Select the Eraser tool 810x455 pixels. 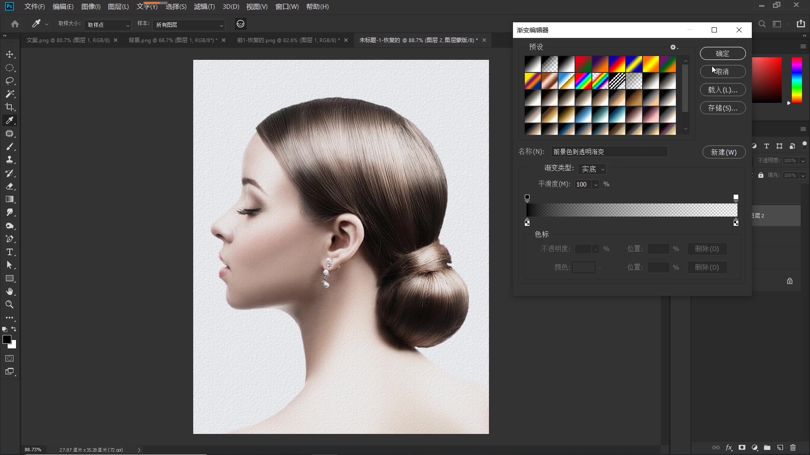pos(10,186)
